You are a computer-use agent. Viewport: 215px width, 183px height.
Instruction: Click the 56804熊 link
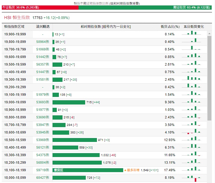click(x=42, y=163)
